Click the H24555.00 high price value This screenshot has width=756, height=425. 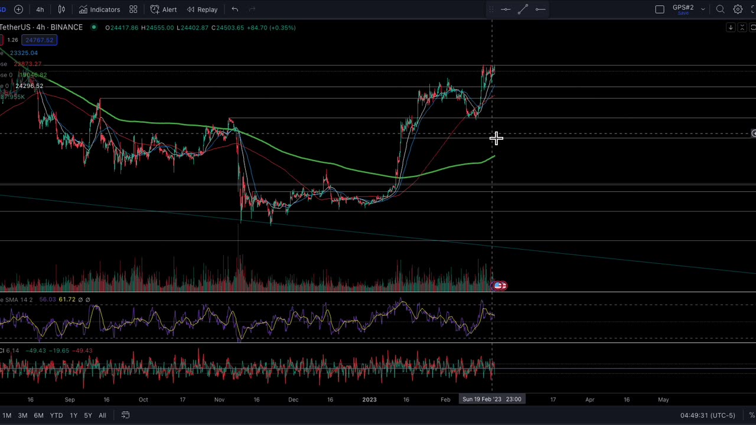point(158,27)
